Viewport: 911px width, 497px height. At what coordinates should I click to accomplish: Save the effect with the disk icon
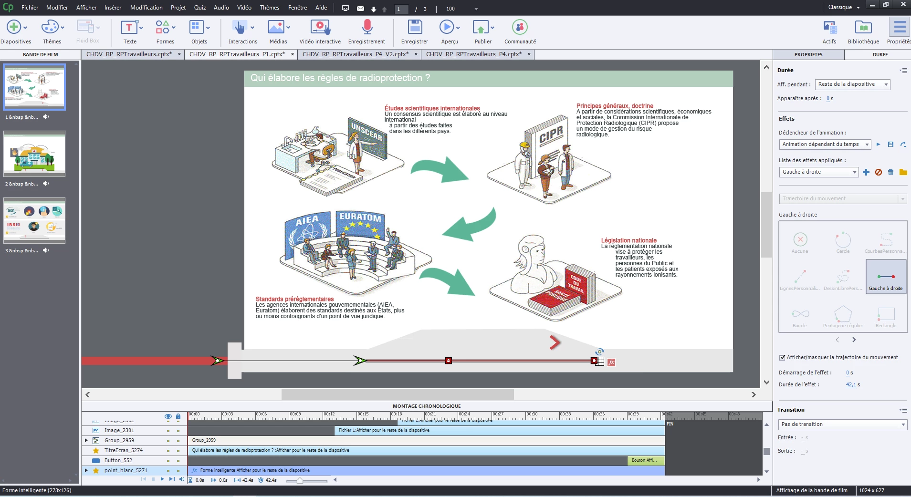pyautogui.click(x=890, y=144)
